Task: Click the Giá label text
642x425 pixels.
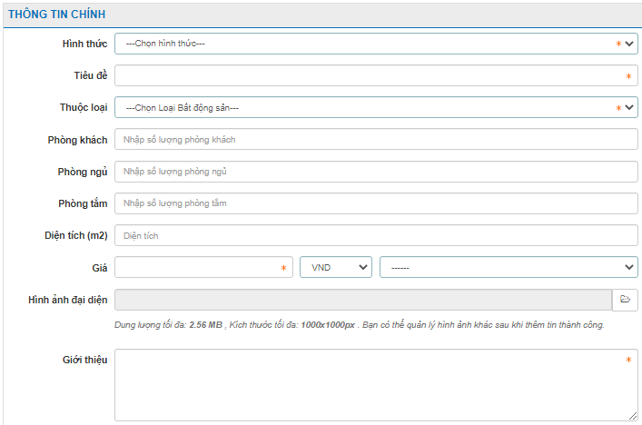Action: [x=98, y=267]
